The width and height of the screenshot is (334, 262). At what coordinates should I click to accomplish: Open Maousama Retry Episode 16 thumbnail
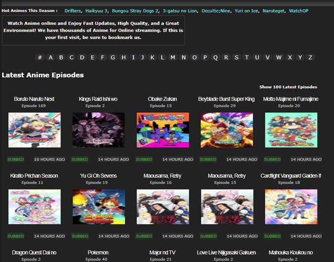coord(163,207)
